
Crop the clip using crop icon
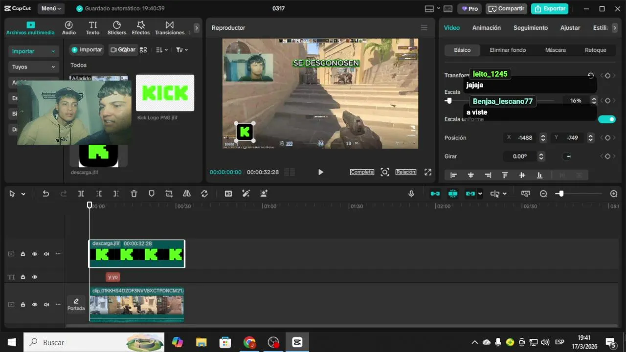pyautogui.click(x=169, y=194)
